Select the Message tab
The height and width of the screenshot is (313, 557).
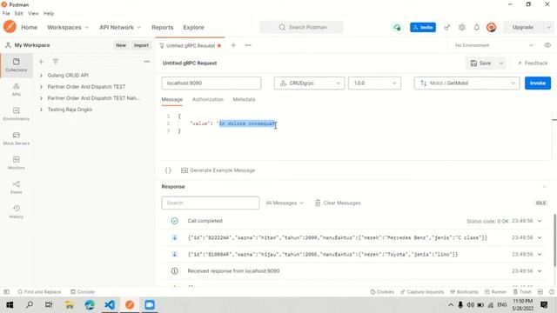pos(172,99)
